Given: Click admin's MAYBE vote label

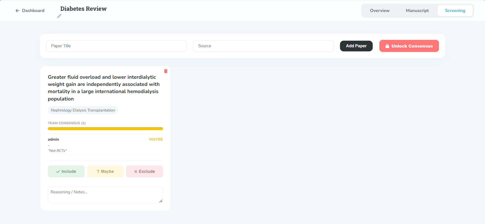Looking at the screenshot, I should tap(156, 139).
